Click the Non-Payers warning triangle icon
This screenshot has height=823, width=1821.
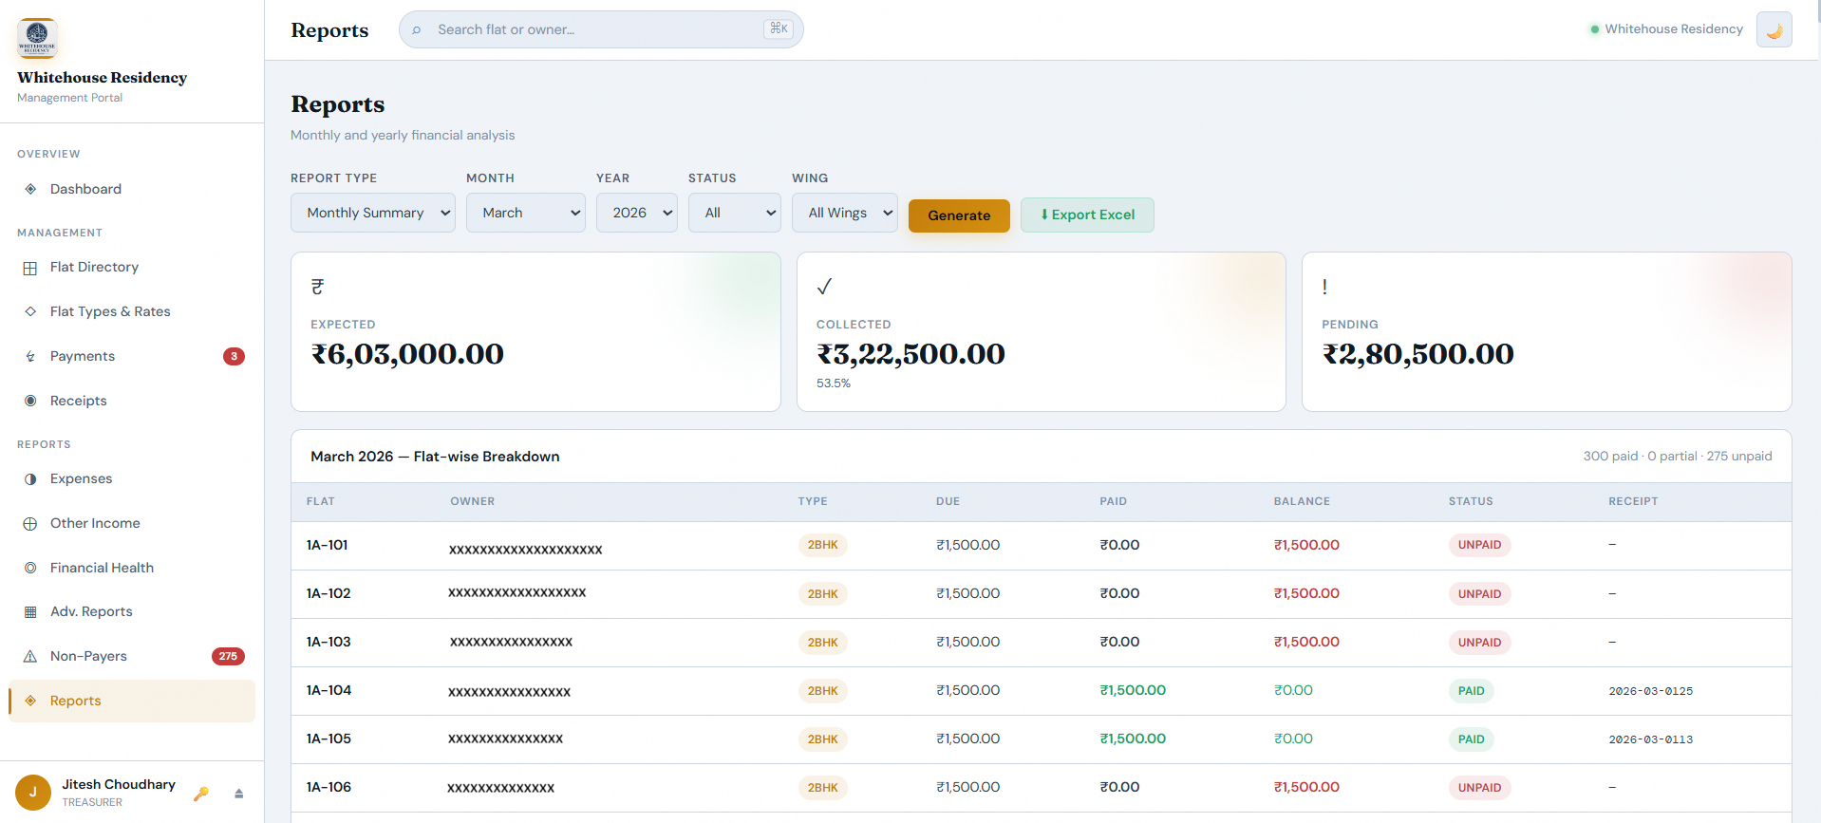(x=30, y=656)
